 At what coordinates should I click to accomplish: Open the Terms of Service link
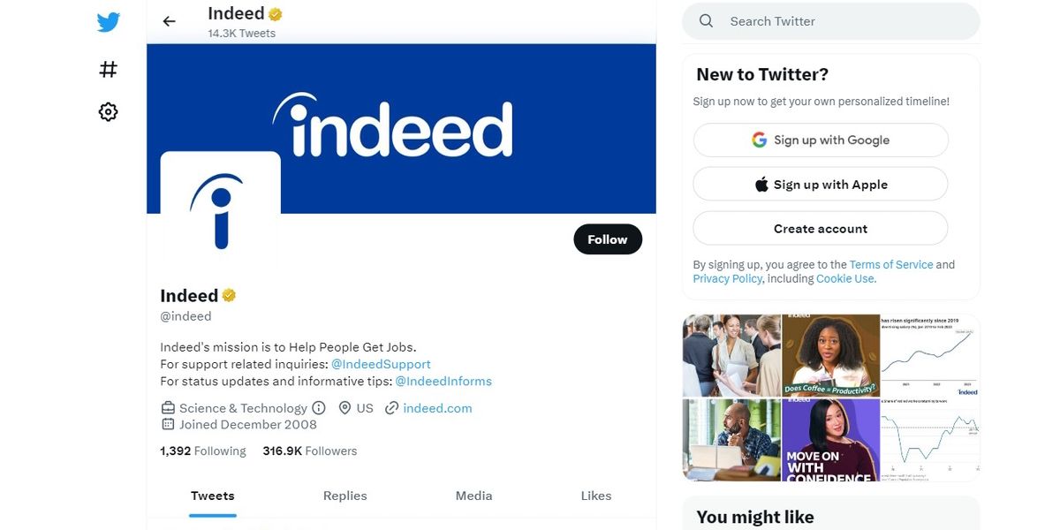point(890,264)
